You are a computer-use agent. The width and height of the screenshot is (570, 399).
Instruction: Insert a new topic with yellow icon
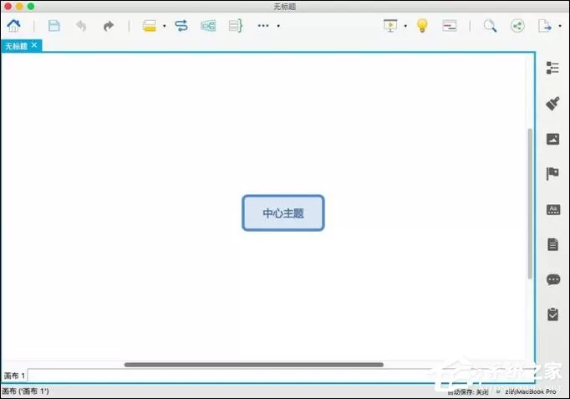point(149,26)
